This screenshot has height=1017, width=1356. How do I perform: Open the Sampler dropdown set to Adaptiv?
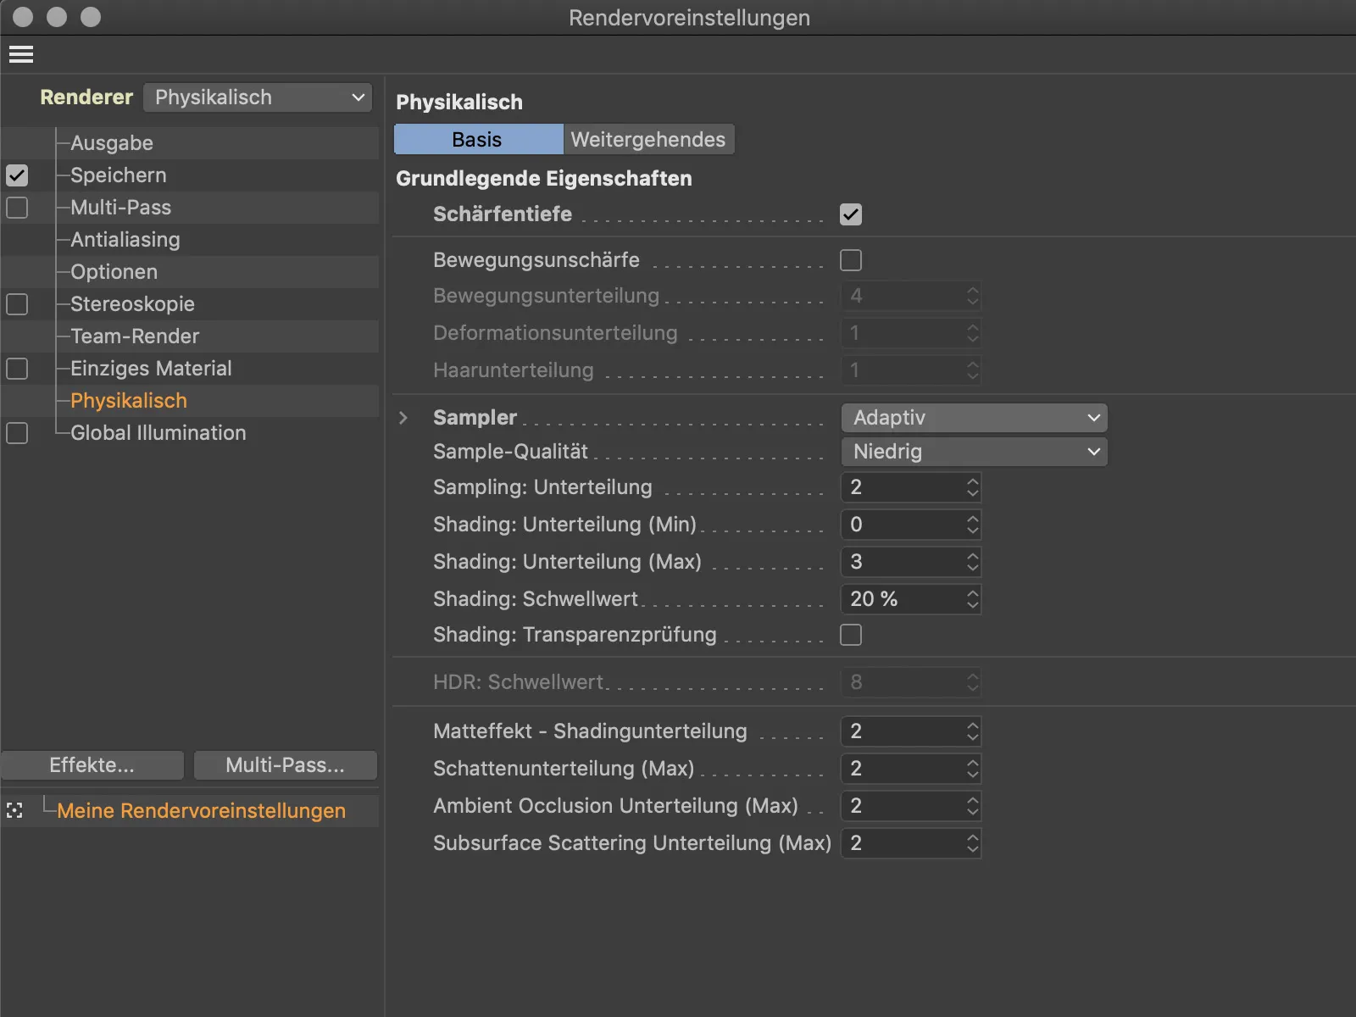(973, 417)
